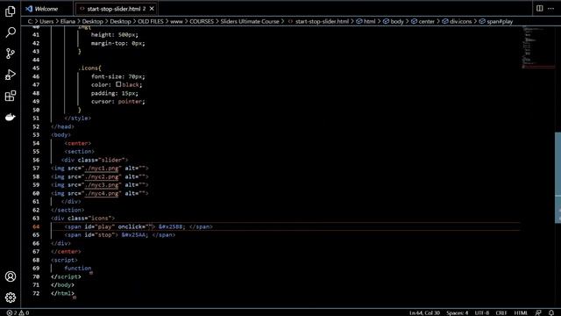The image size is (561, 316).
Task: Close the start-stop-slider.html tab
Action: coord(152,9)
